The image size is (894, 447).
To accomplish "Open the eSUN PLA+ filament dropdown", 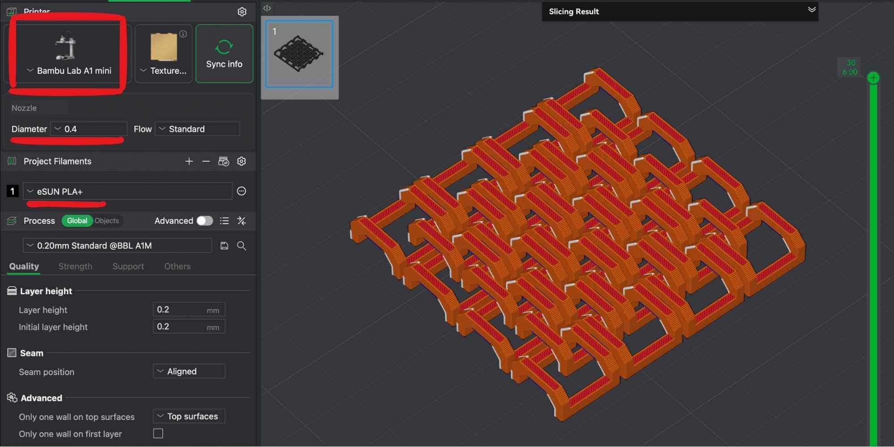I will tap(128, 191).
